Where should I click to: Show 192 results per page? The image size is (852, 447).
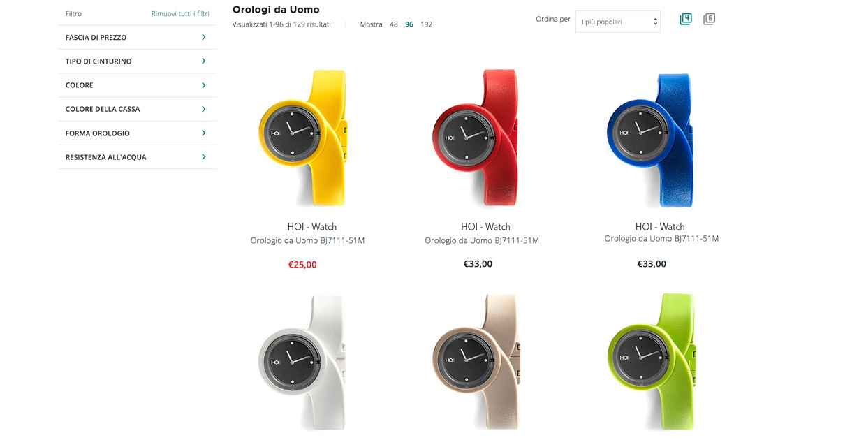[x=427, y=24]
